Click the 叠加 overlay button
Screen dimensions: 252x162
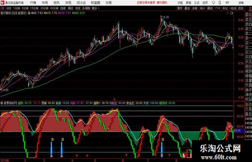point(187,8)
